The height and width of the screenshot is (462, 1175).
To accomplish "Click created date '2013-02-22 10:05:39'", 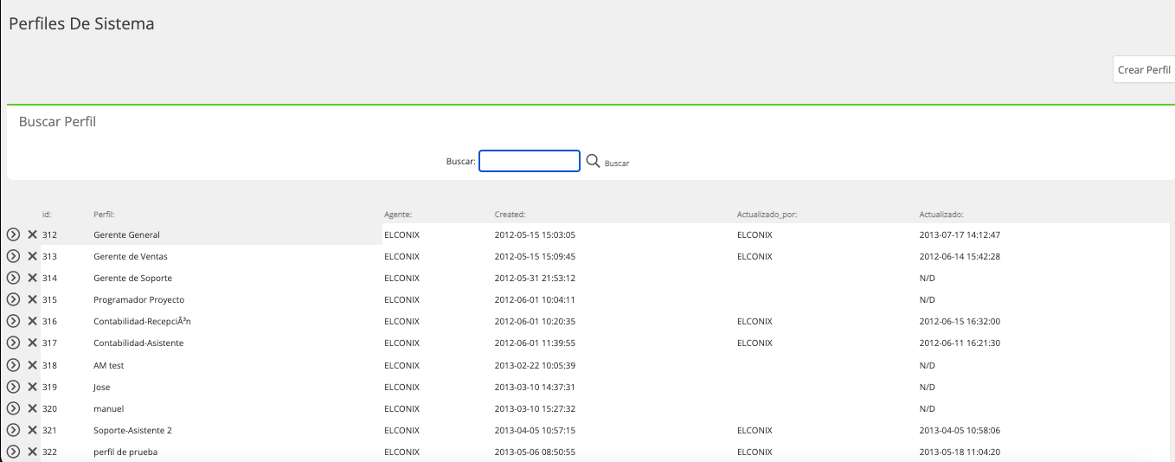I will pos(535,365).
